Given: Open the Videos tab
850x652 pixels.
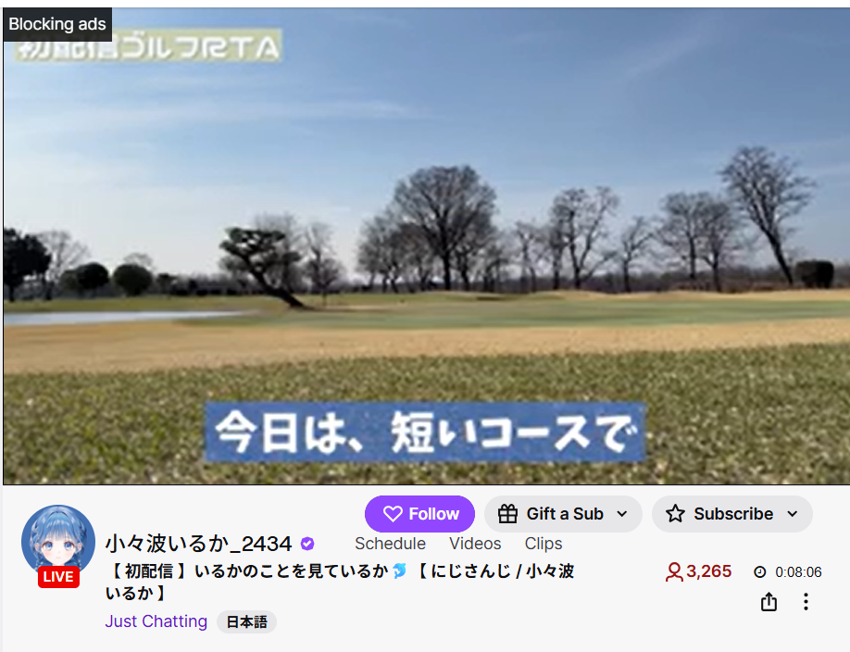Looking at the screenshot, I should coord(475,544).
